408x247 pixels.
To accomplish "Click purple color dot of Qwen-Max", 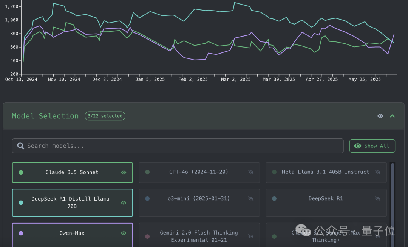I will [21, 233].
